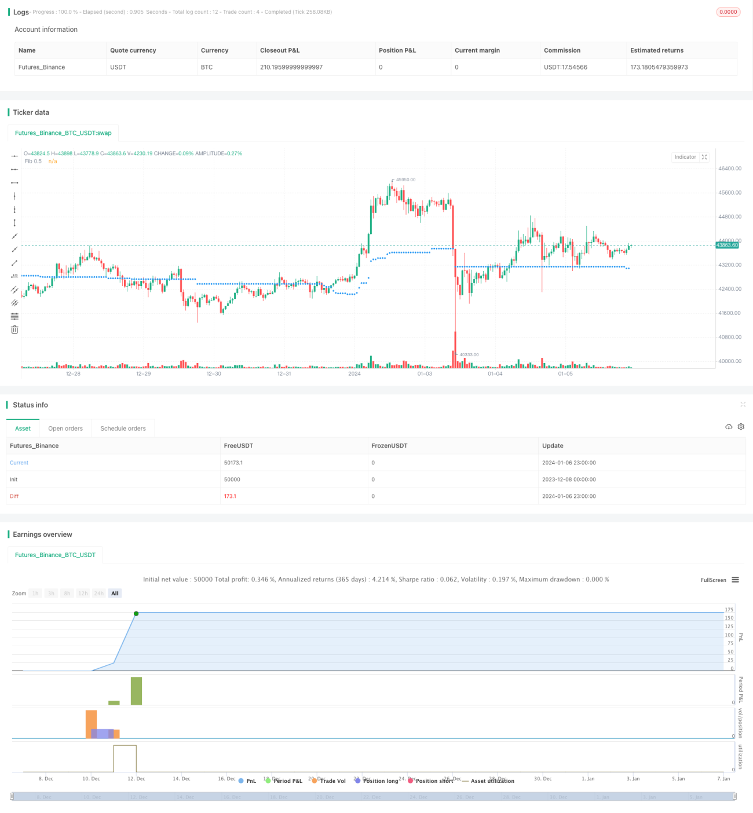Click the trash icon to delete drawings
Viewport: 753px width, 813px height.
coord(14,329)
